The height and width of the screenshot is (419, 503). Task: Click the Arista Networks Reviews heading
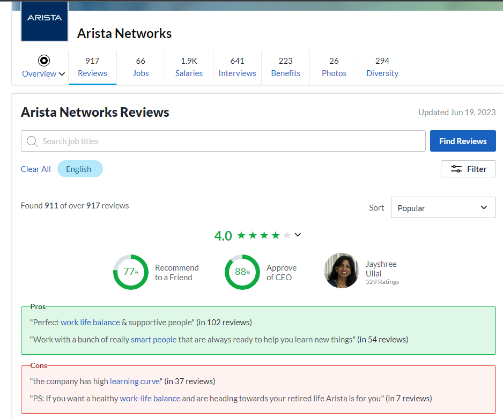95,112
